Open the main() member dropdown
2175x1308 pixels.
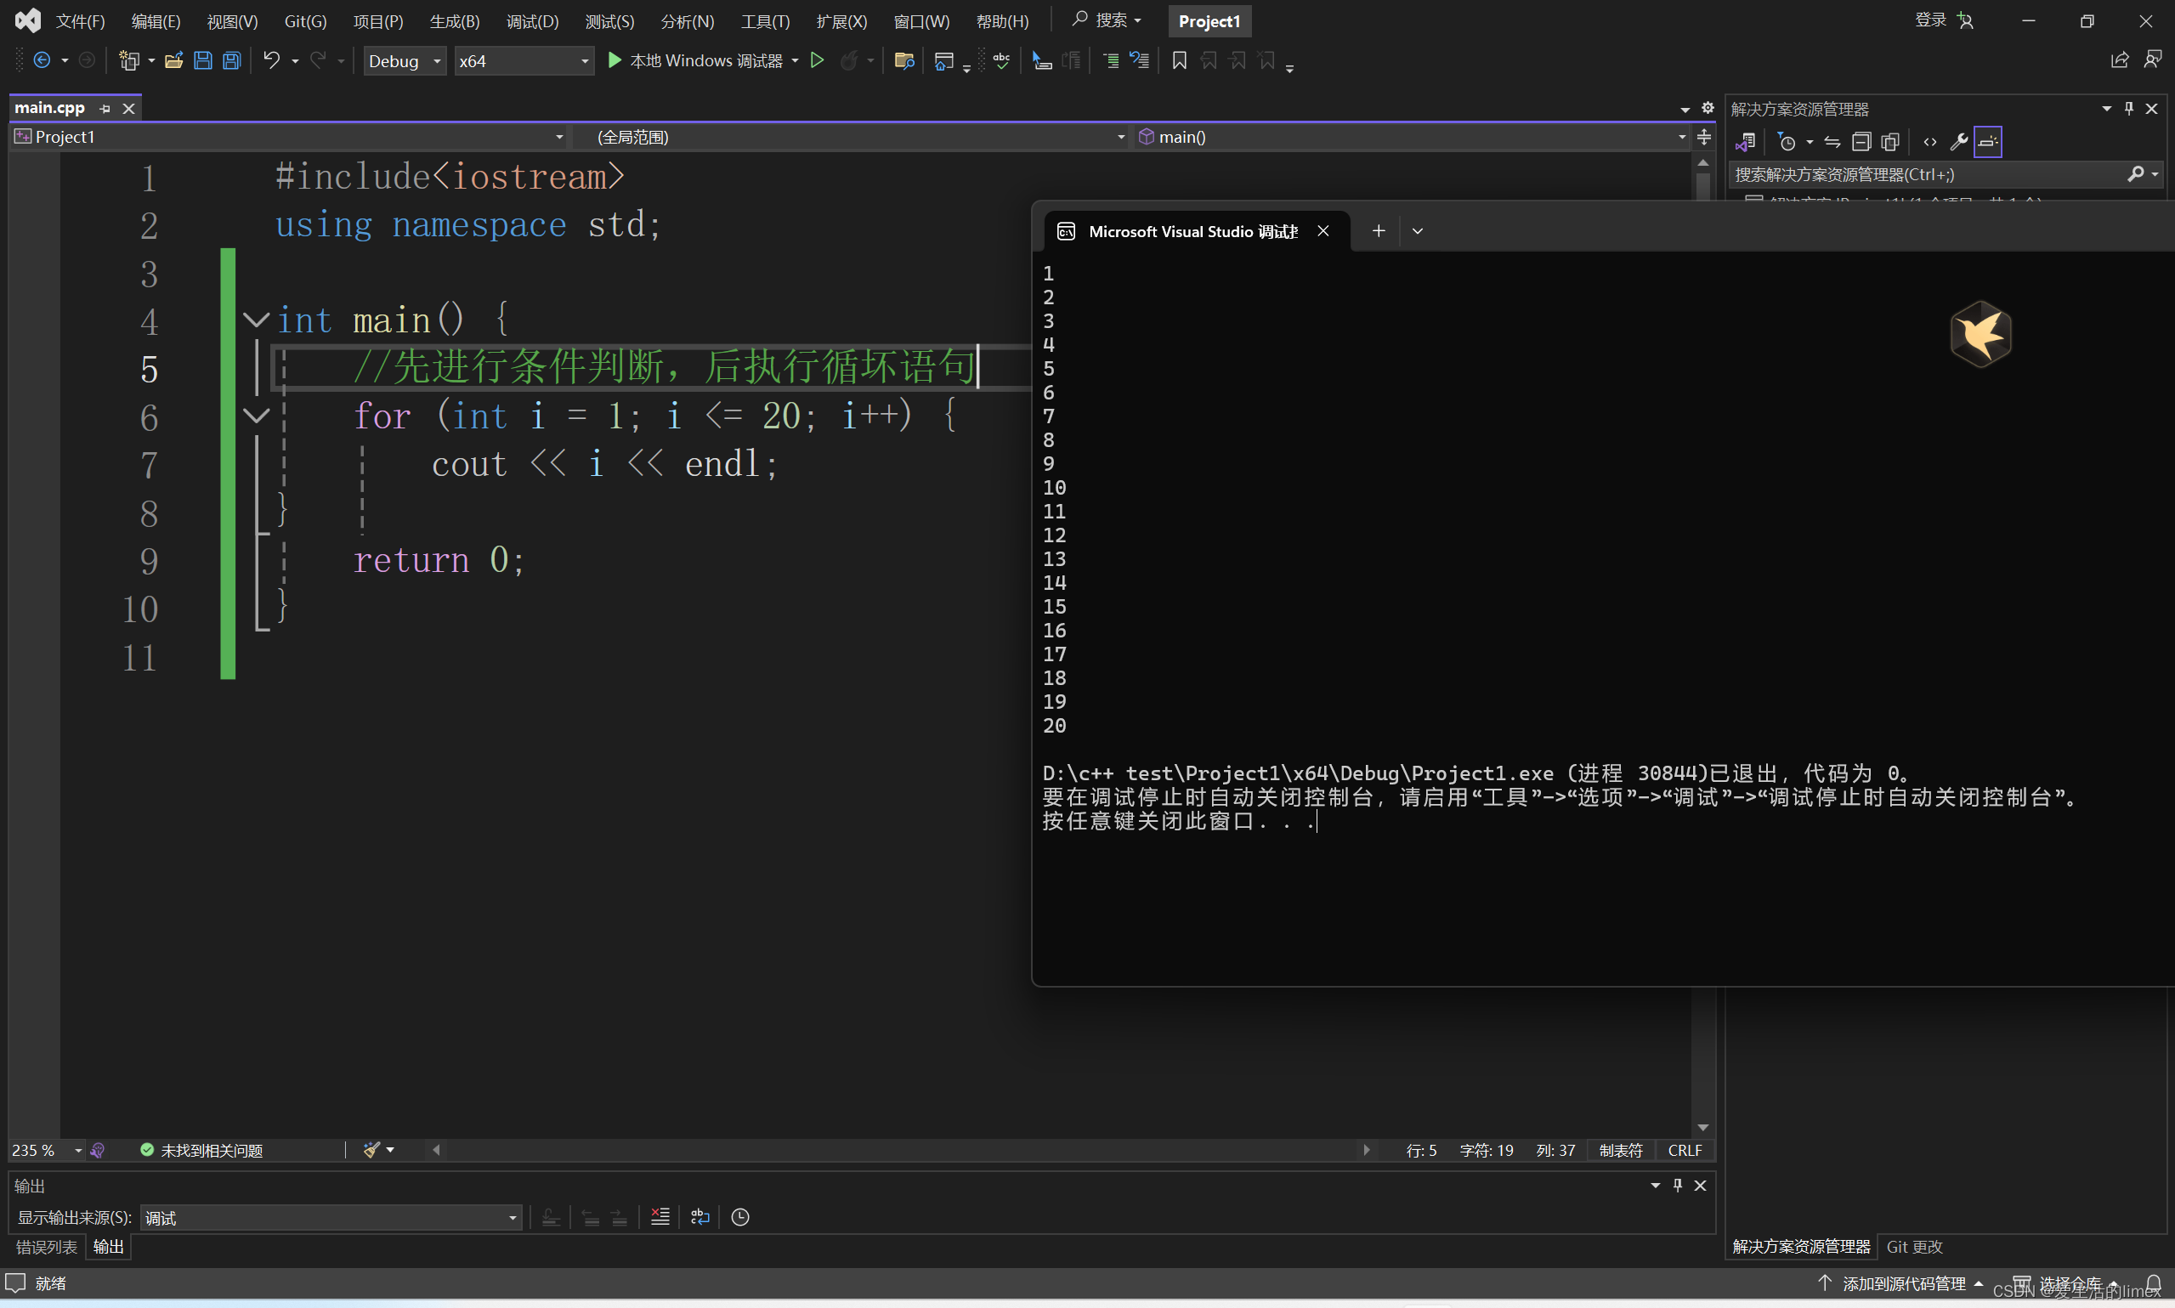(1412, 137)
